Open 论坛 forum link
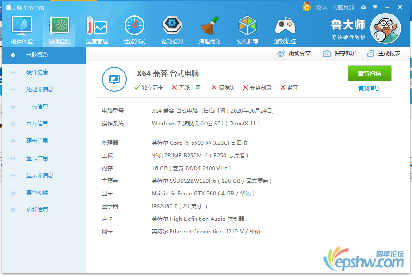The width and height of the screenshot is (412, 276). click(321, 7)
